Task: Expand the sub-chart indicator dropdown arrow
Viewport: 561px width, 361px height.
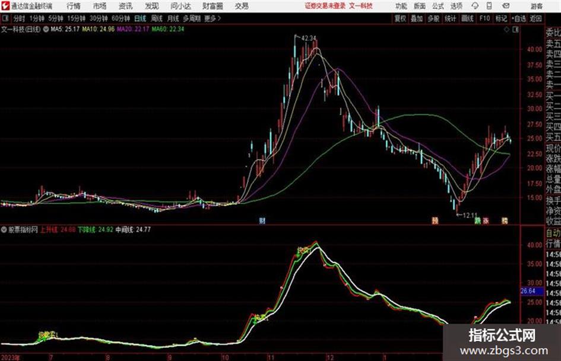Action: click(4, 230)
